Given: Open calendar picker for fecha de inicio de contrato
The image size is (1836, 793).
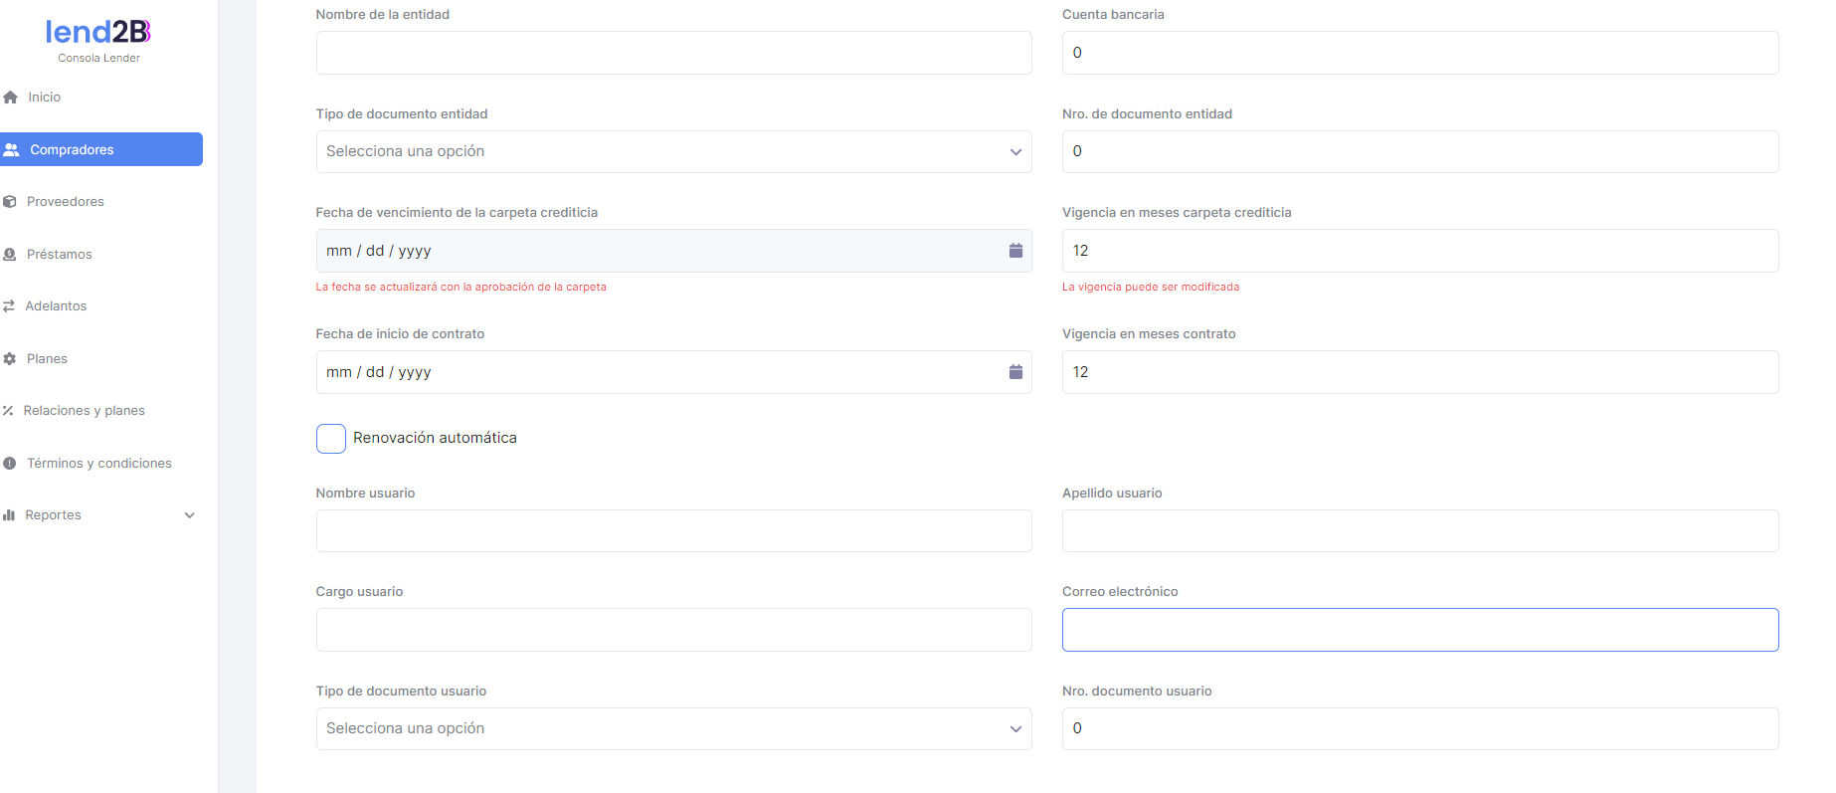Looking at the screenshot, I should pos(1015,372).
